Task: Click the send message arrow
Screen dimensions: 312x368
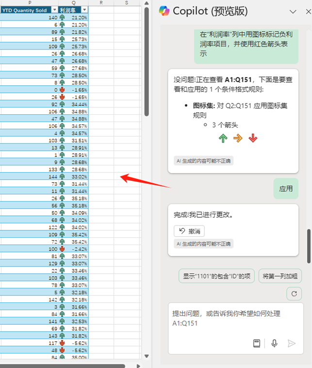Action: click(292, 343)
